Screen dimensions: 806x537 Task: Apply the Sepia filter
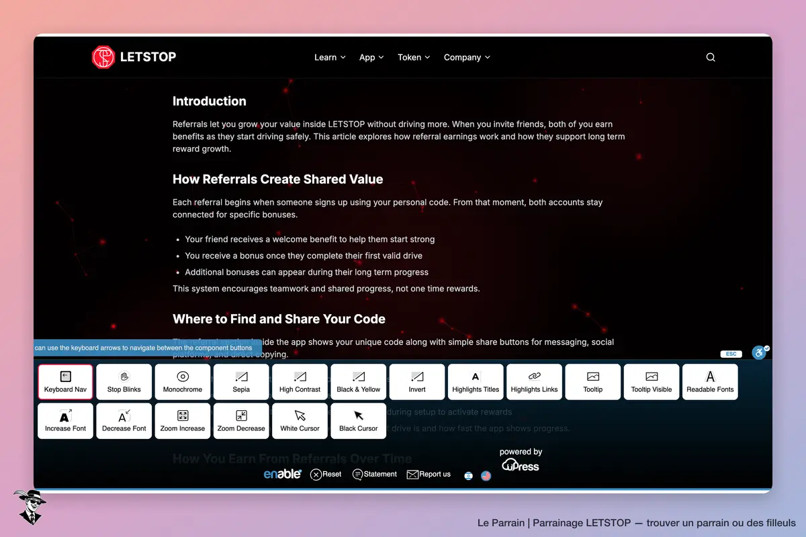tap(241, 382)
